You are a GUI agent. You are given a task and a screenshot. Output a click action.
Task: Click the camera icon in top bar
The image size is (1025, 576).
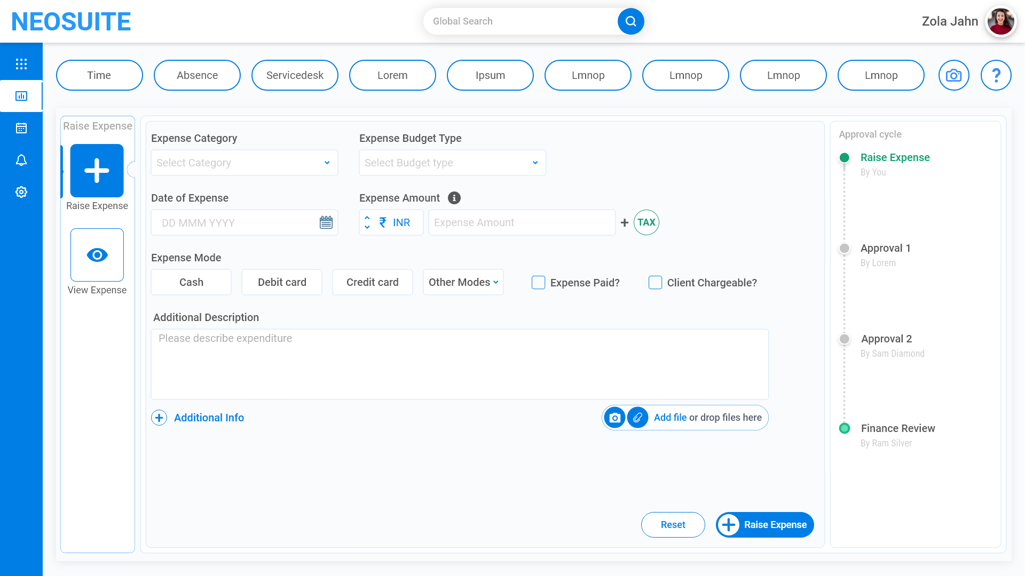pos(953,75)
